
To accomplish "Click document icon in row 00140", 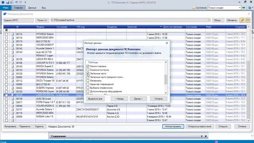I will click(x=13, y=66).
